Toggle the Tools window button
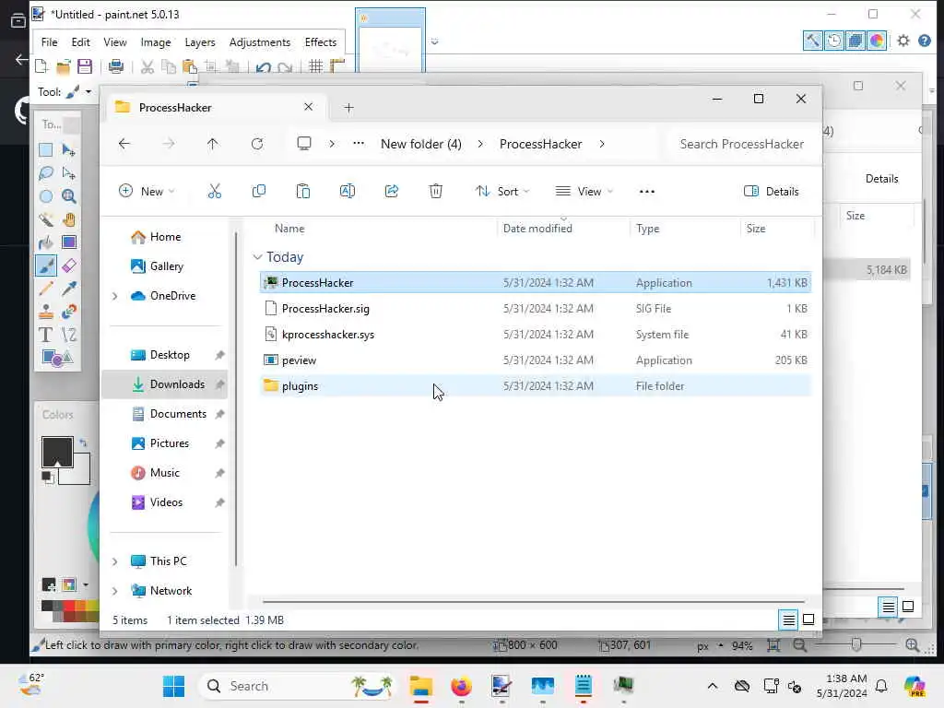 [813, 41]
